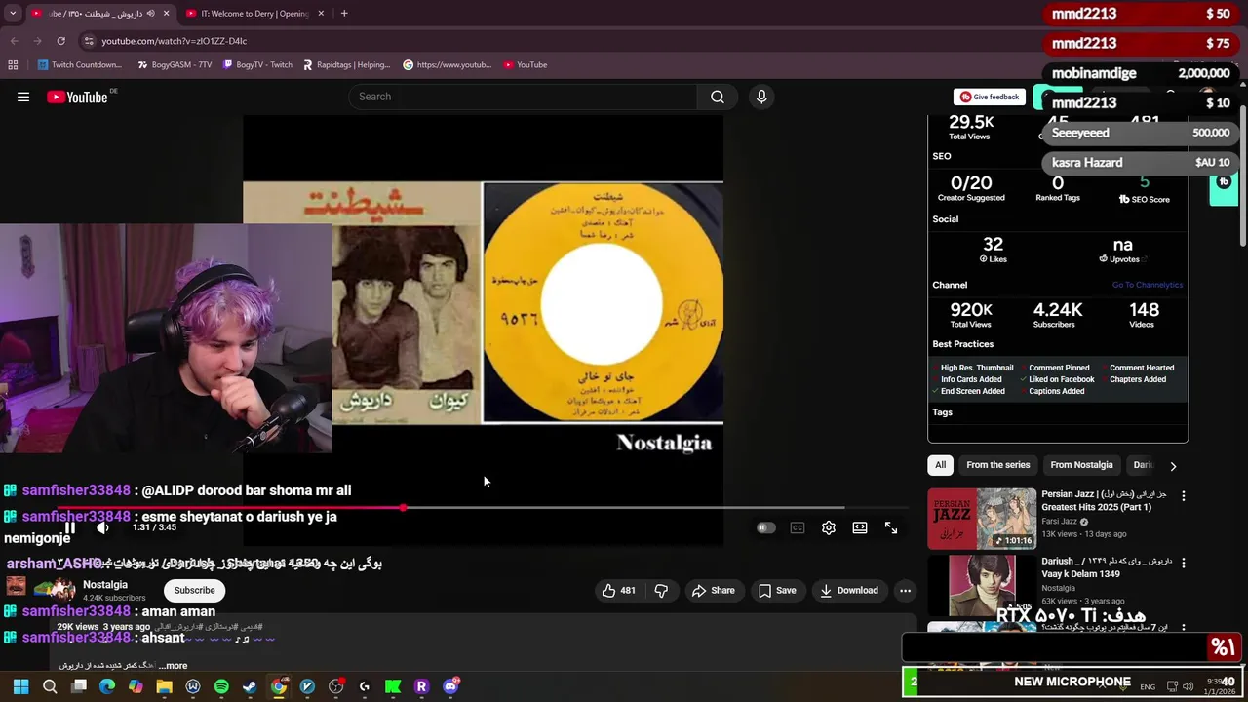
Task: View site information icon in address bar
Action: pos(89,41)
